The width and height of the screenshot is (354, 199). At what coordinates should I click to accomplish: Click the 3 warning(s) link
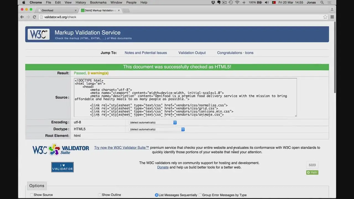98,73
